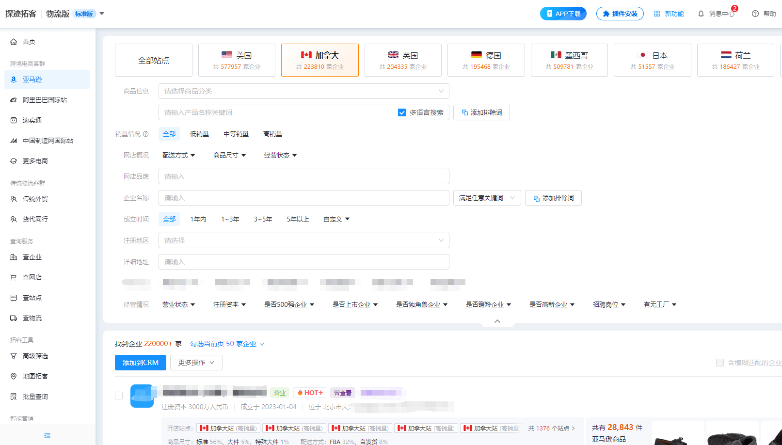Open 请选择商品分类 dropdown

click(304, 91)
